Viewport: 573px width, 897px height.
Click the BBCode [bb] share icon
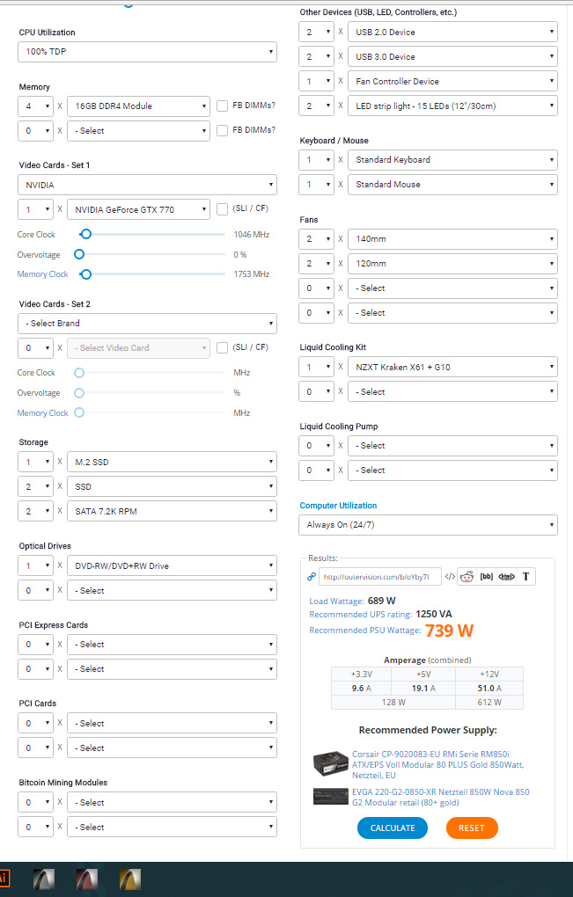click(x=486, y=577)
